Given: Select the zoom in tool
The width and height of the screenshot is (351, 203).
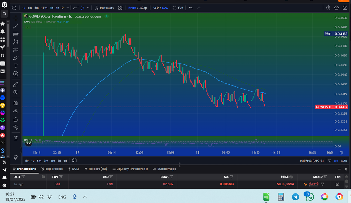Looking at the screenshot, I should point(16,92).
